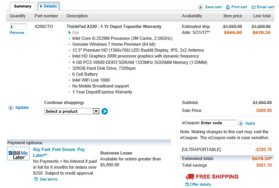
Task: Focus the eCoupon Enter code field
Action: click(219, 123)
